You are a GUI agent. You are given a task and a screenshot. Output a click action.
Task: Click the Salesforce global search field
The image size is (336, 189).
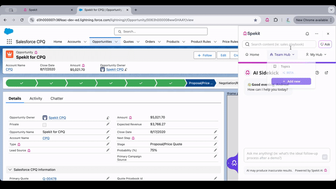tap(161, 31)
